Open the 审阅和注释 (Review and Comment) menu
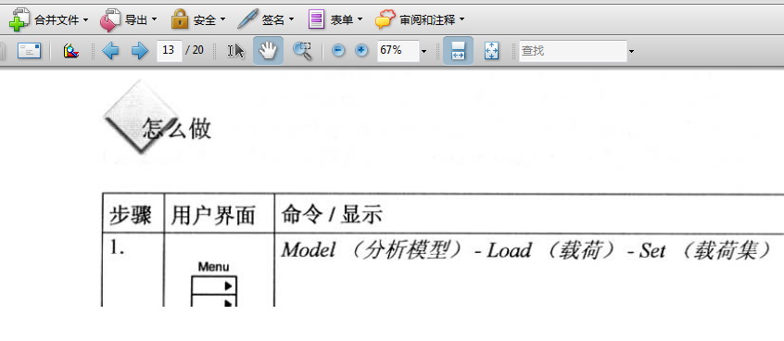The height and width of the screenshot is (341, 784). pos(420,20)
